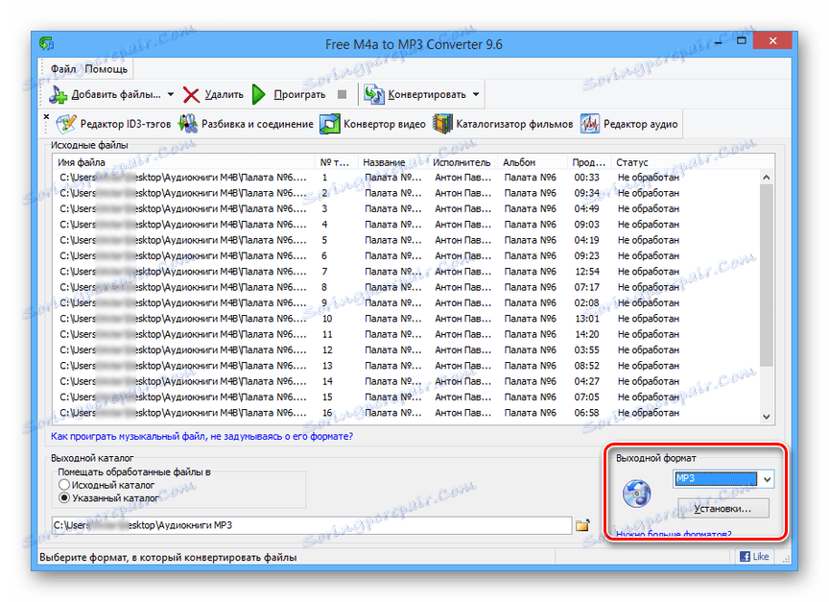Open the Split and join tool icon
The image size is (829, 602).
pyautogui.click(x=188, y=124)
